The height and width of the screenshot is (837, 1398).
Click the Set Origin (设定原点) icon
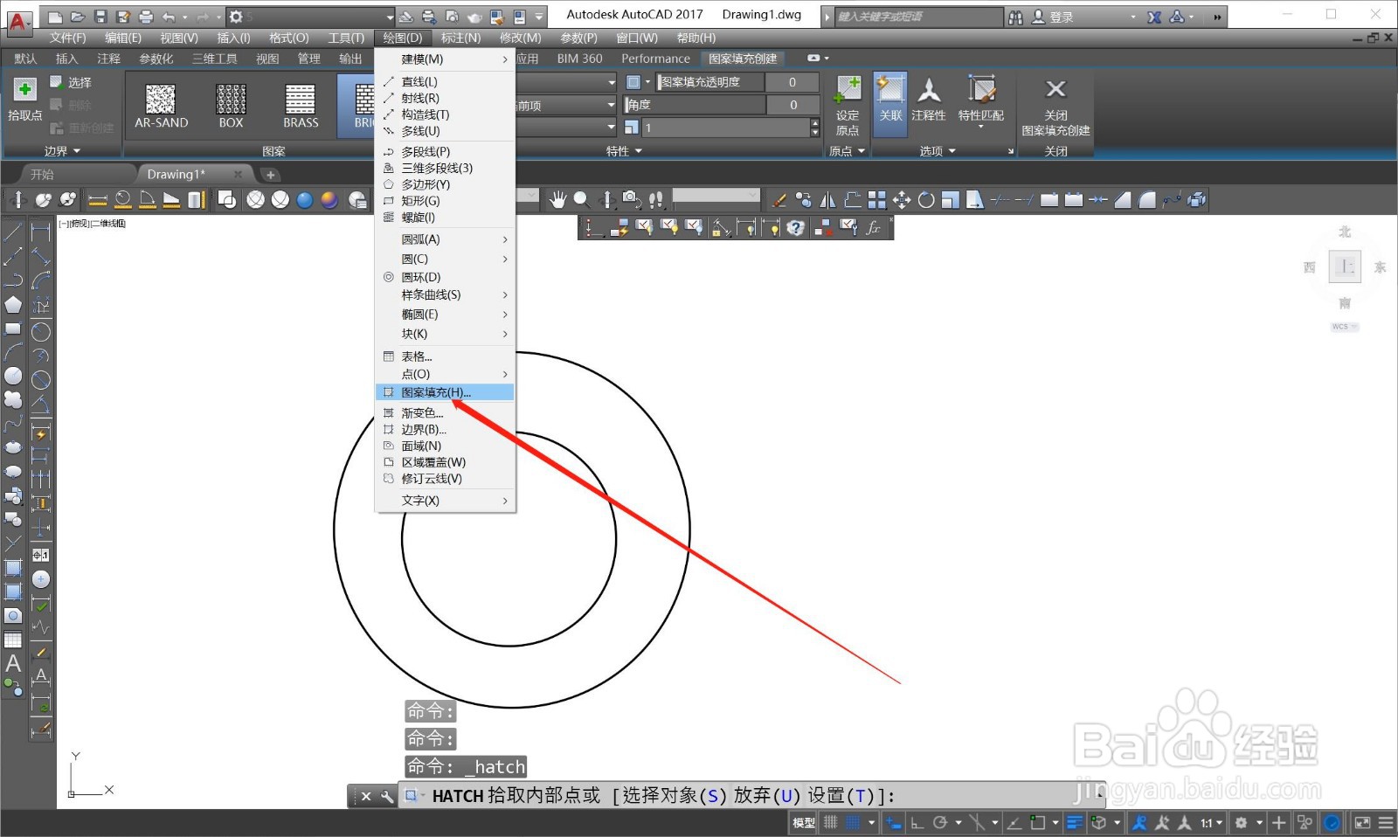[848, 90]
